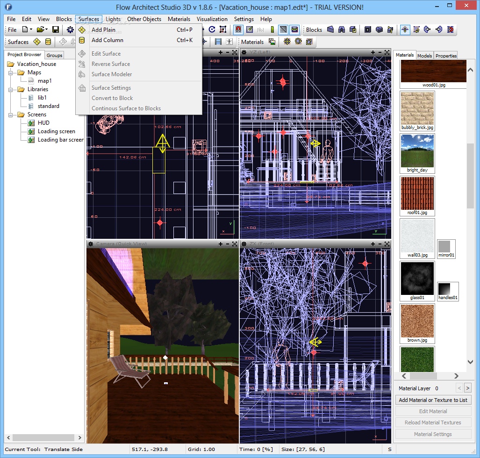The image size is (480, 458).
Task: Choose Convert to Block menu entry
Action: click(x=140, y=98)
